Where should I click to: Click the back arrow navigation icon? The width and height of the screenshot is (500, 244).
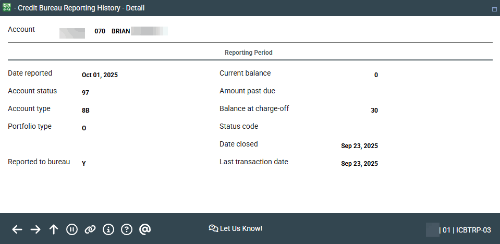[17, 229]
